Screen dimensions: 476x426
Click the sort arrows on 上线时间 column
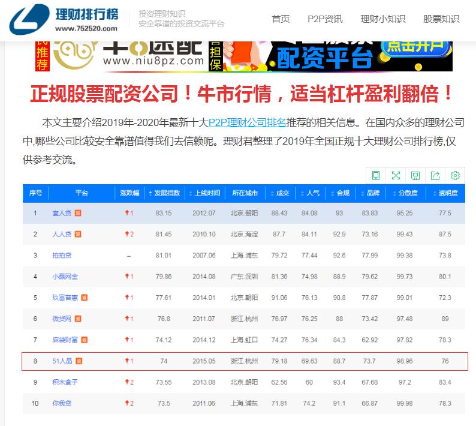pyautogui.click(x=191, y=193)
